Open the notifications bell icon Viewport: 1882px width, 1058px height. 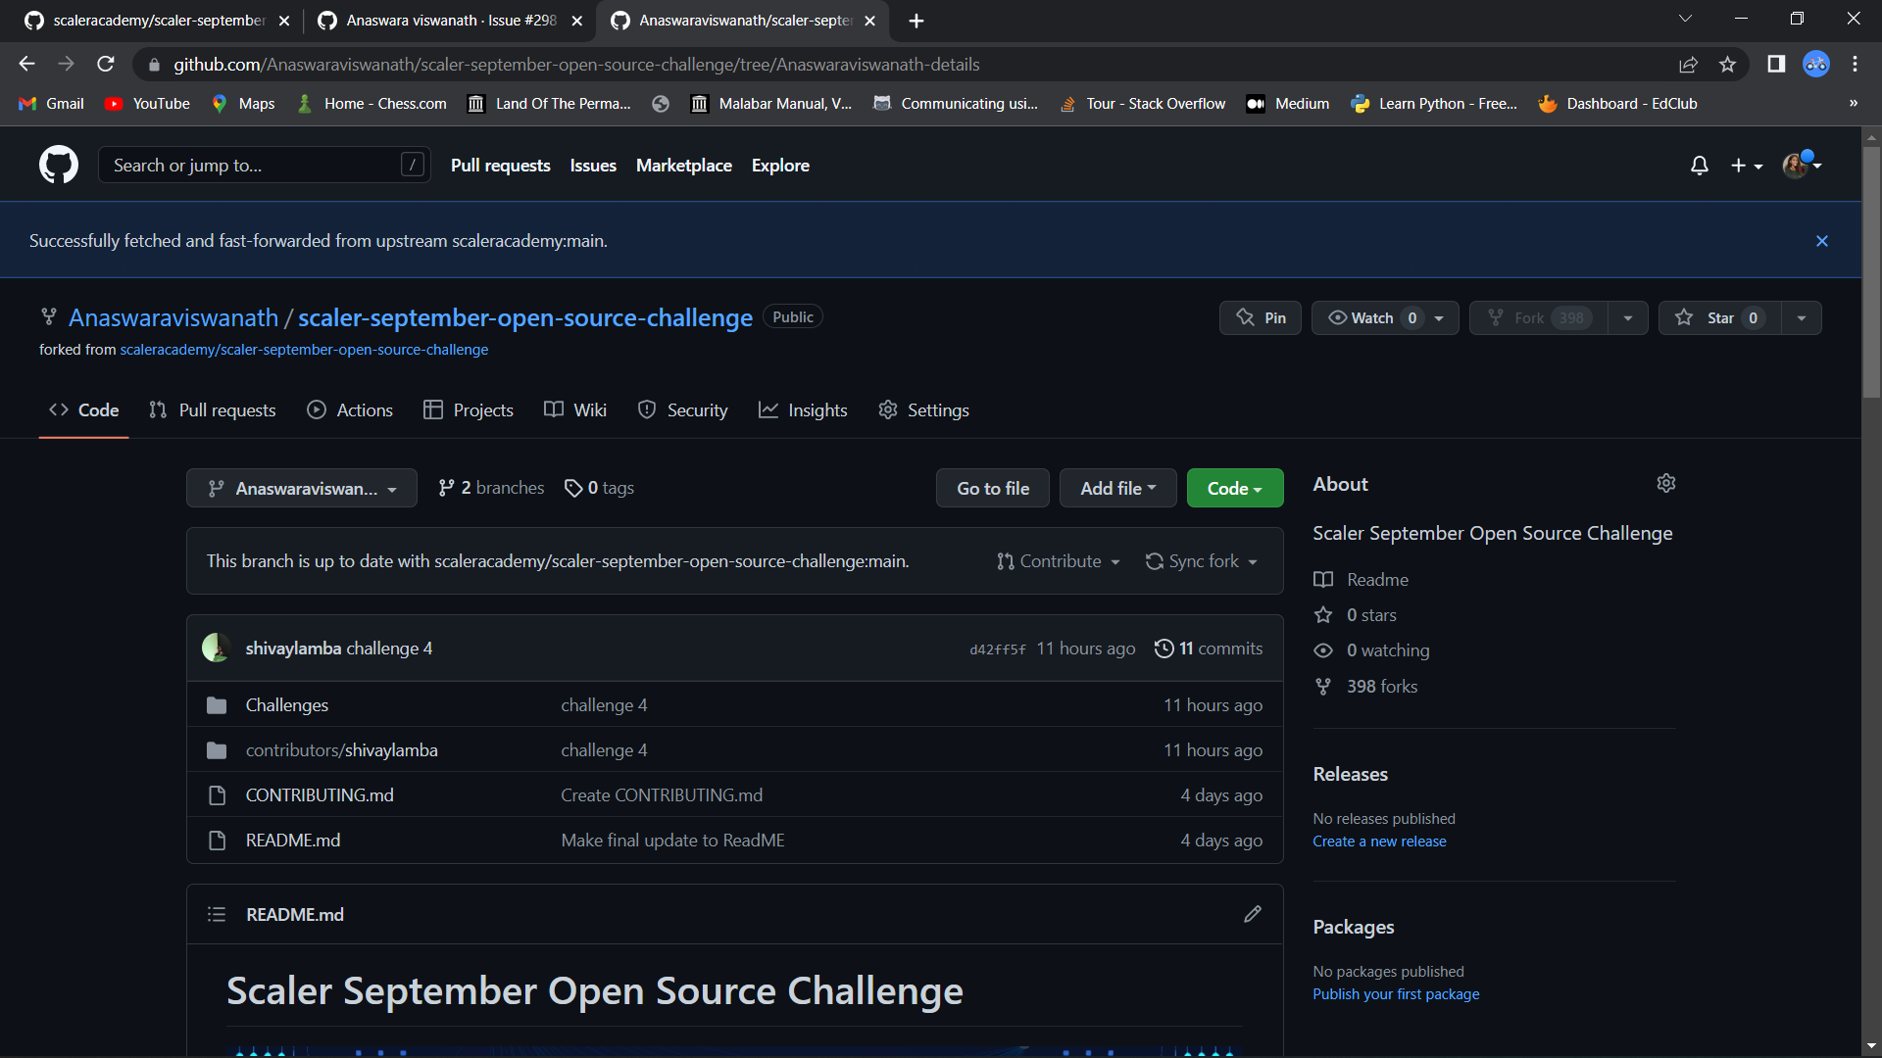click(1699, 166)
